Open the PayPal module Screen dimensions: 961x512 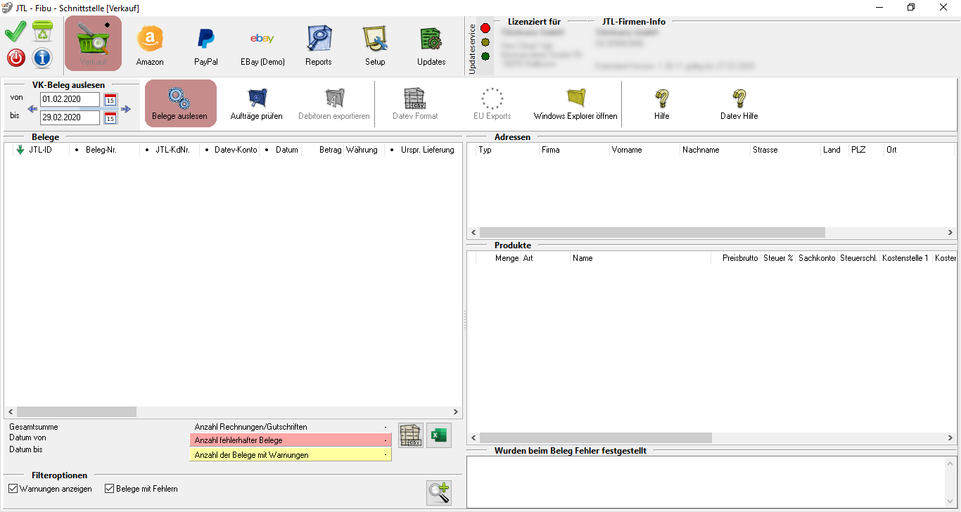[x=206, y=44]
